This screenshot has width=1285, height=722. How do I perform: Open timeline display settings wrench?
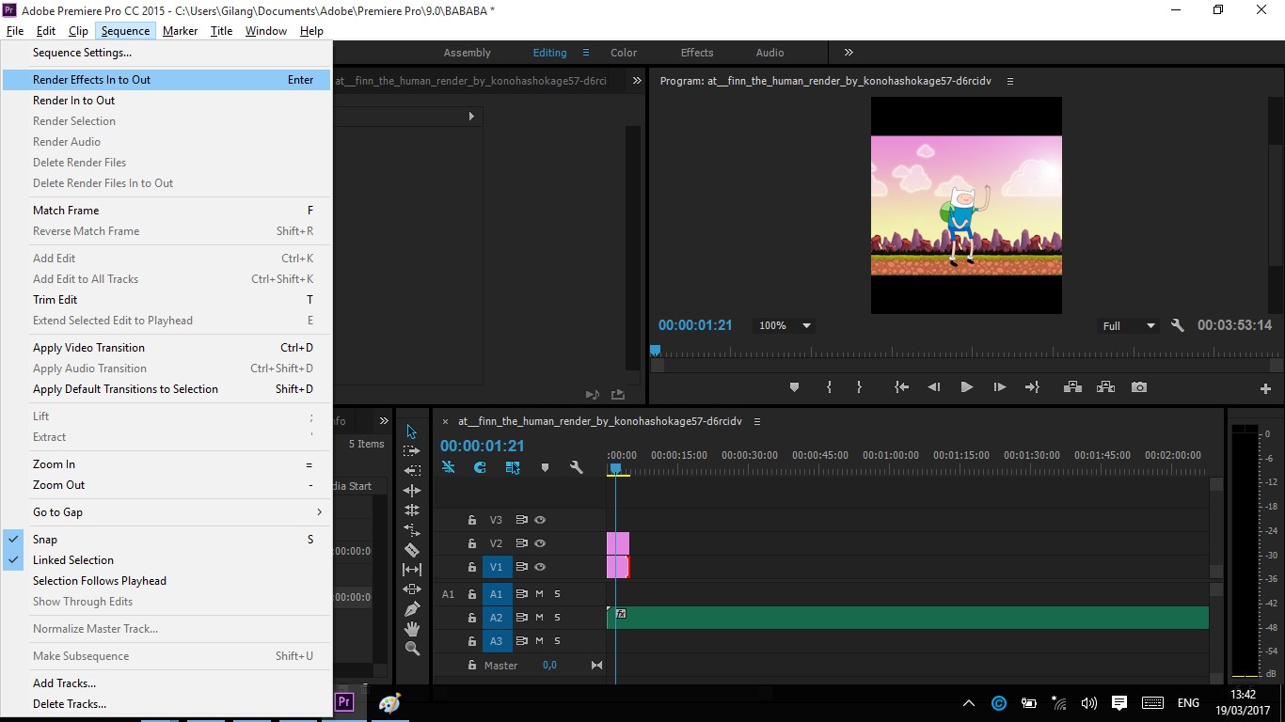click(577, 467)
